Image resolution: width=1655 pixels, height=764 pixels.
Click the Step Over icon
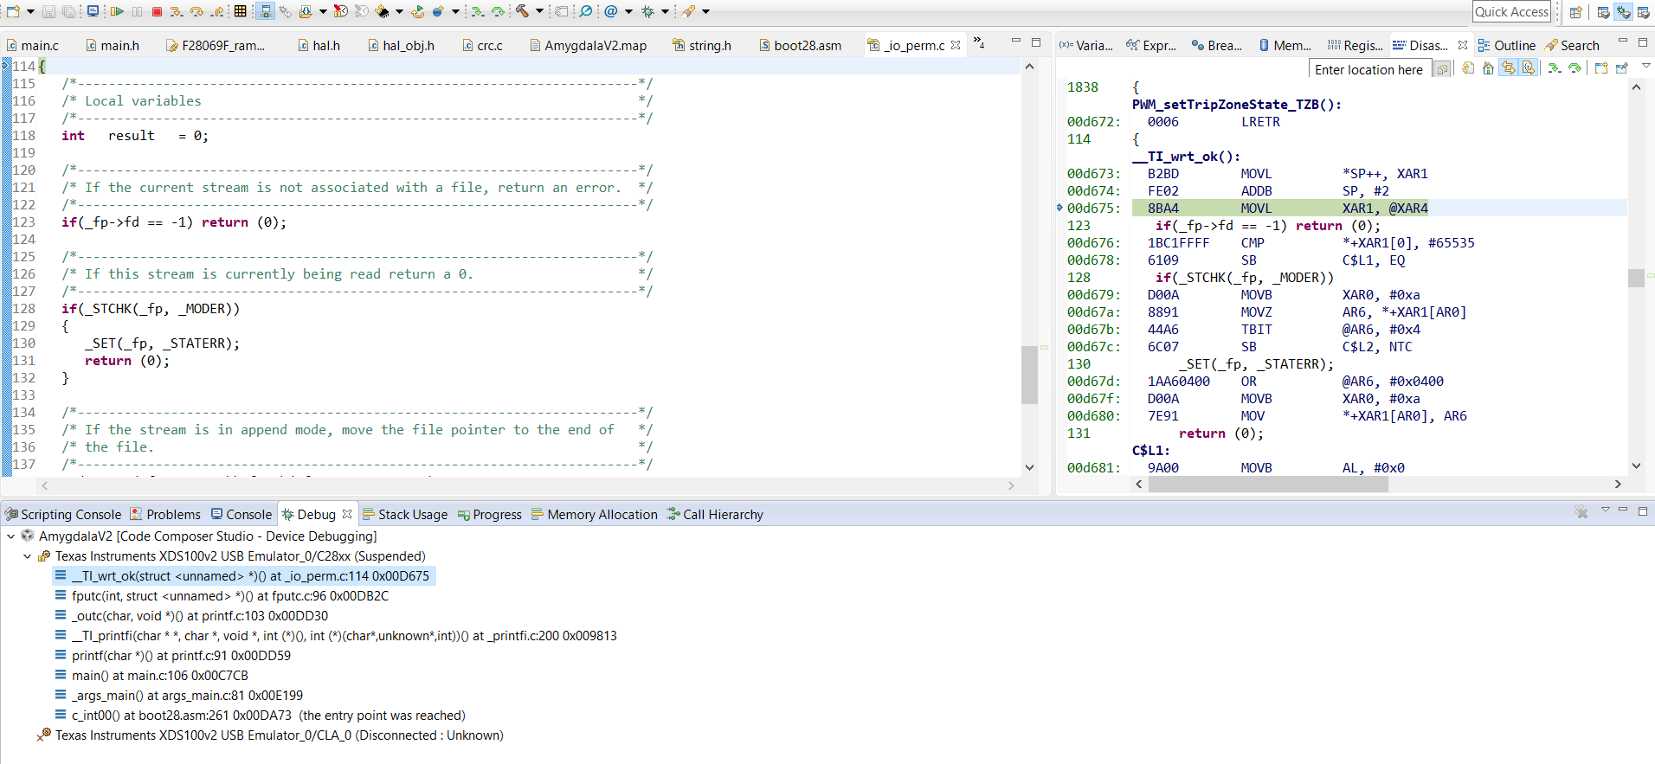(x=196, y=11)
